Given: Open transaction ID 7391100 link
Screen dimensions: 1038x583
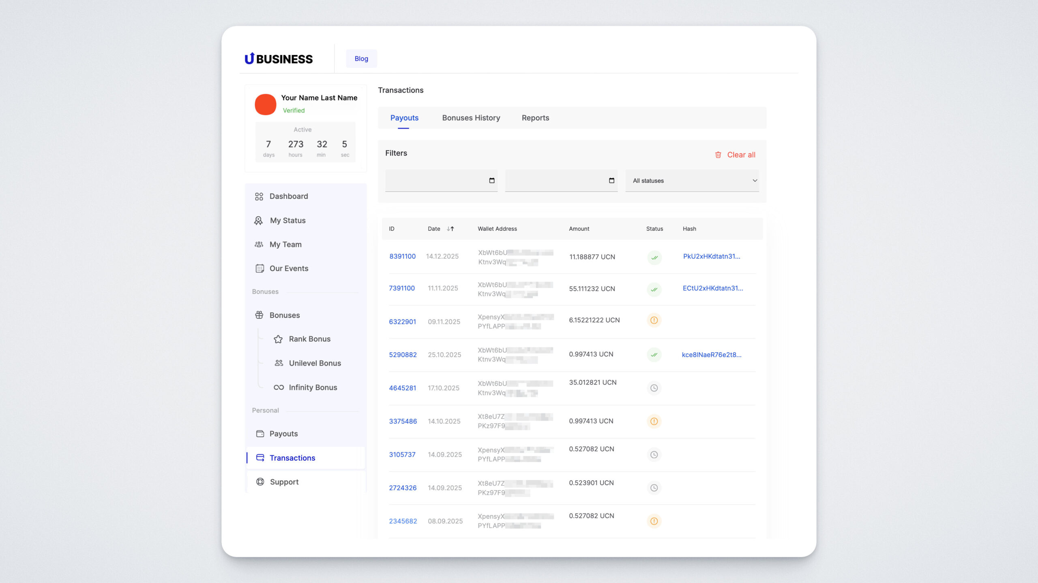Looking at the screenshot, I should pyautogui.click(x=401, y=288).
